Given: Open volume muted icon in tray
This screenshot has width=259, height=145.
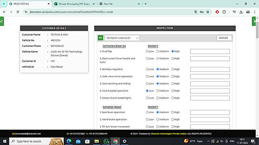Looking at the screenshot, I should (222, 141).
